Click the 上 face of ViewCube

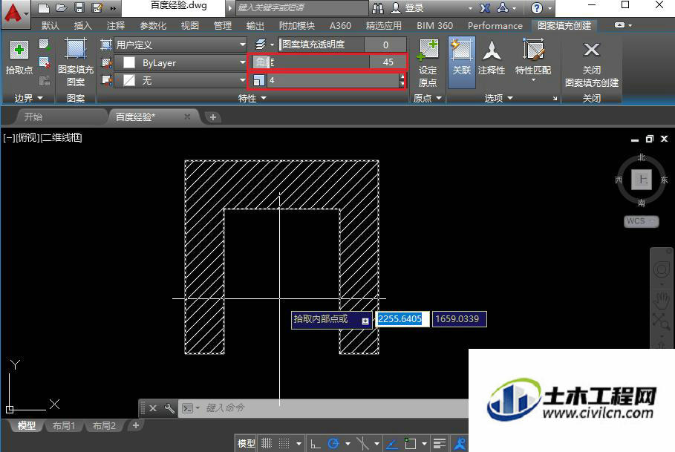pos(642,180)
